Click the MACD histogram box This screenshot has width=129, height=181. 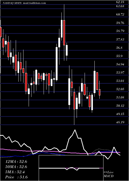(71, 168)
